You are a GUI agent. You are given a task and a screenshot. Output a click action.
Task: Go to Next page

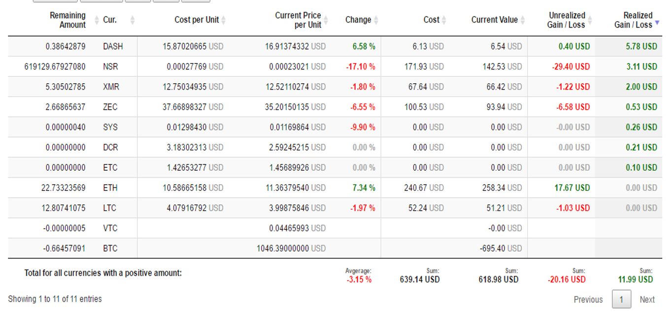point(647,299)
